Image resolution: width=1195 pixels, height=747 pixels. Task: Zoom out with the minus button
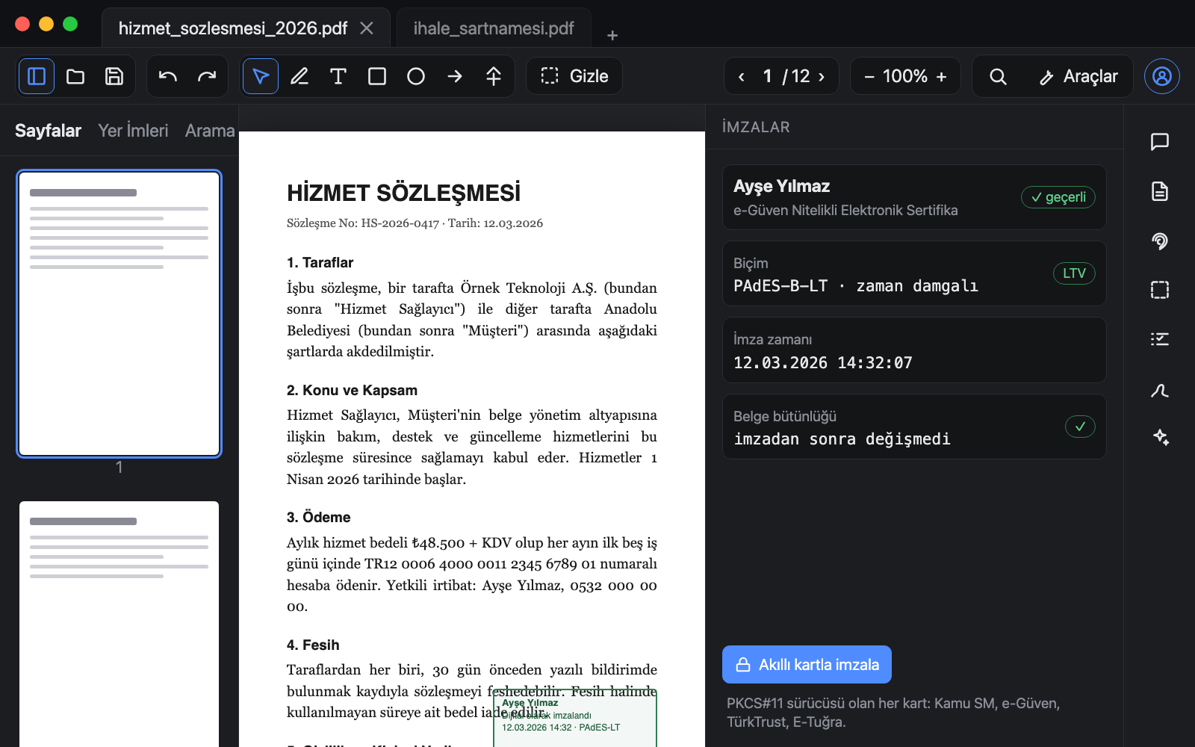point(869,76)
